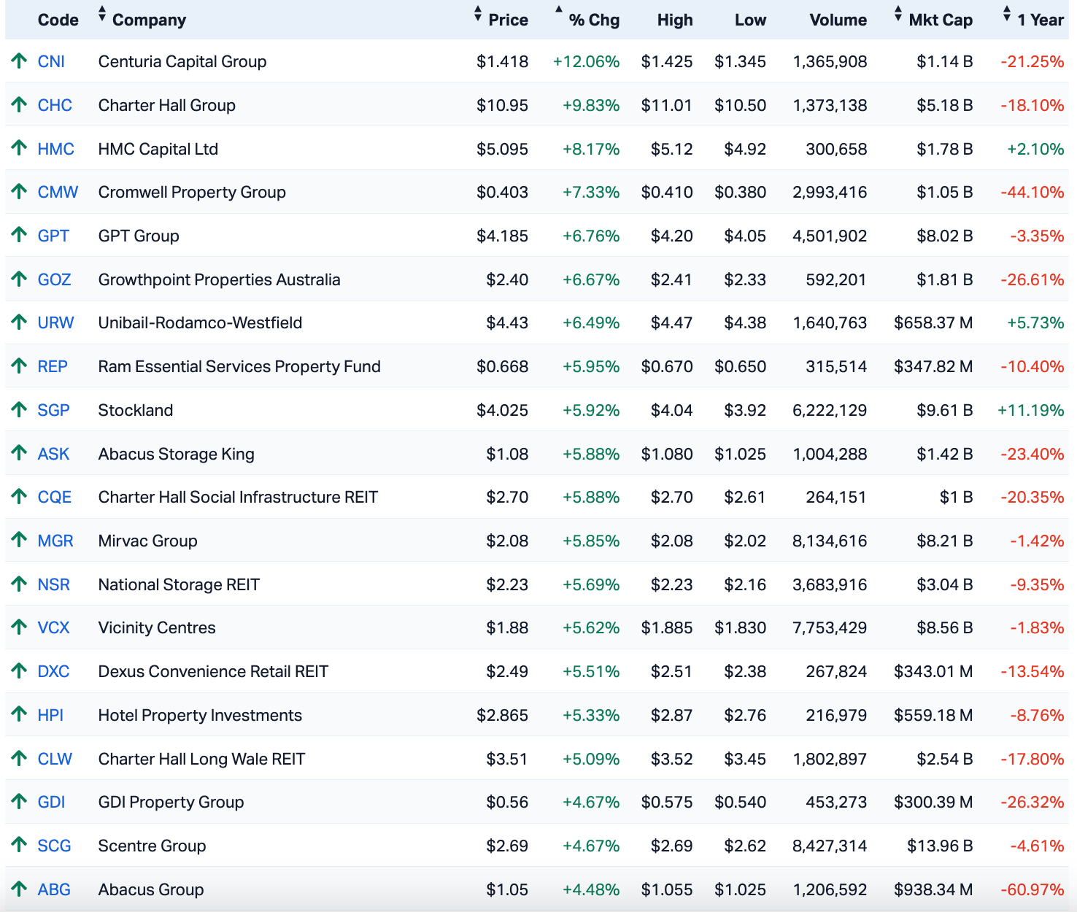The width and height of the screenshot is (1077, 912).
Task: Open GOZ stock code link
Action: 55,279
